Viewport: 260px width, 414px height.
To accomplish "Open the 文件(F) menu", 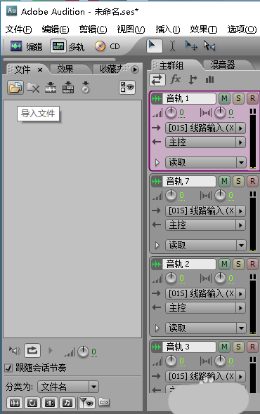I will [x=18, y=29].
